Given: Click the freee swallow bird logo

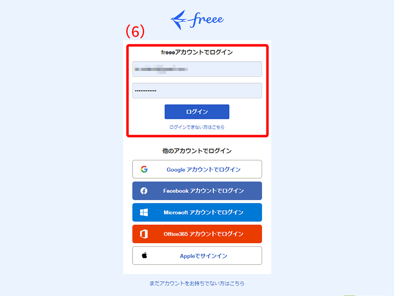Looking at the screenshot, I should point(179,20).
